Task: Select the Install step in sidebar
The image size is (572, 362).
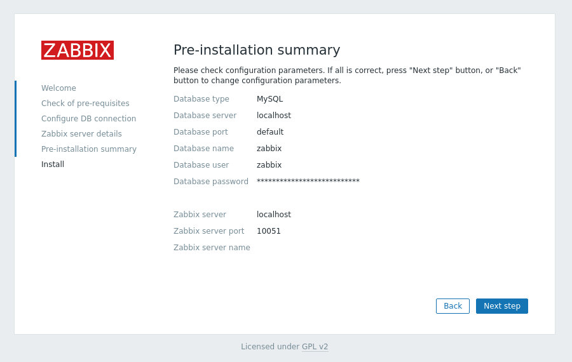Action: (x=53, y=164)
